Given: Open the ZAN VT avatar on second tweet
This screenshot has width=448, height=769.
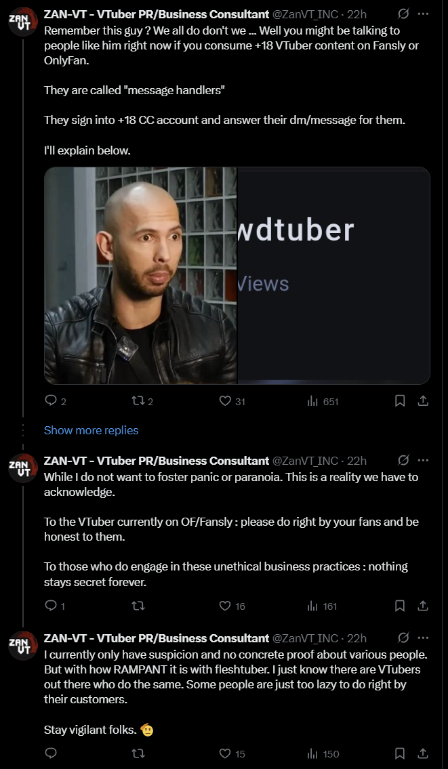Looking at the screenshot, I should [x=23, y=468].
